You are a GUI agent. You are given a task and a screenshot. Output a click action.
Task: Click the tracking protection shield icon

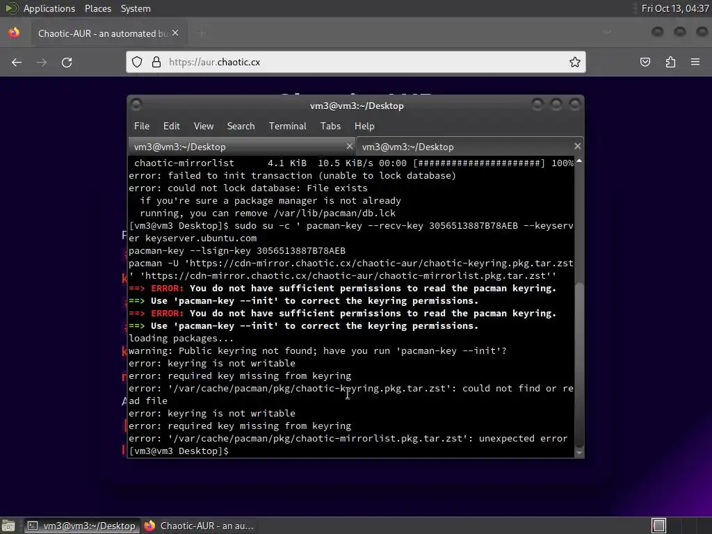(x=137, y=62)
